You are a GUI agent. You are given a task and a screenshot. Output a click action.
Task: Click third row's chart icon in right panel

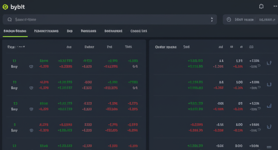[x=269, y=106]
